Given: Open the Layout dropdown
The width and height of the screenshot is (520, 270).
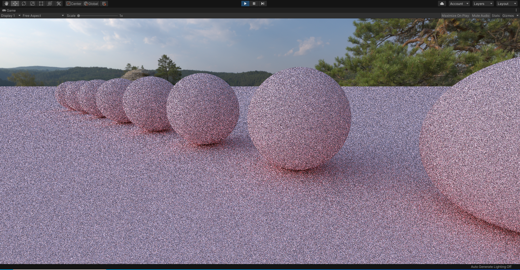Looking at the screenshot, I should [507, 4].
